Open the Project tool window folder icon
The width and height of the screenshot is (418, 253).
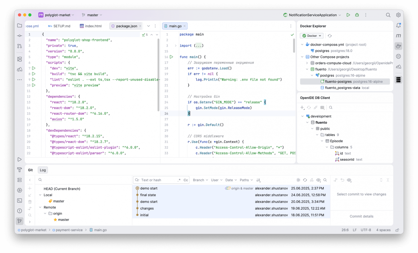[20, 25]
